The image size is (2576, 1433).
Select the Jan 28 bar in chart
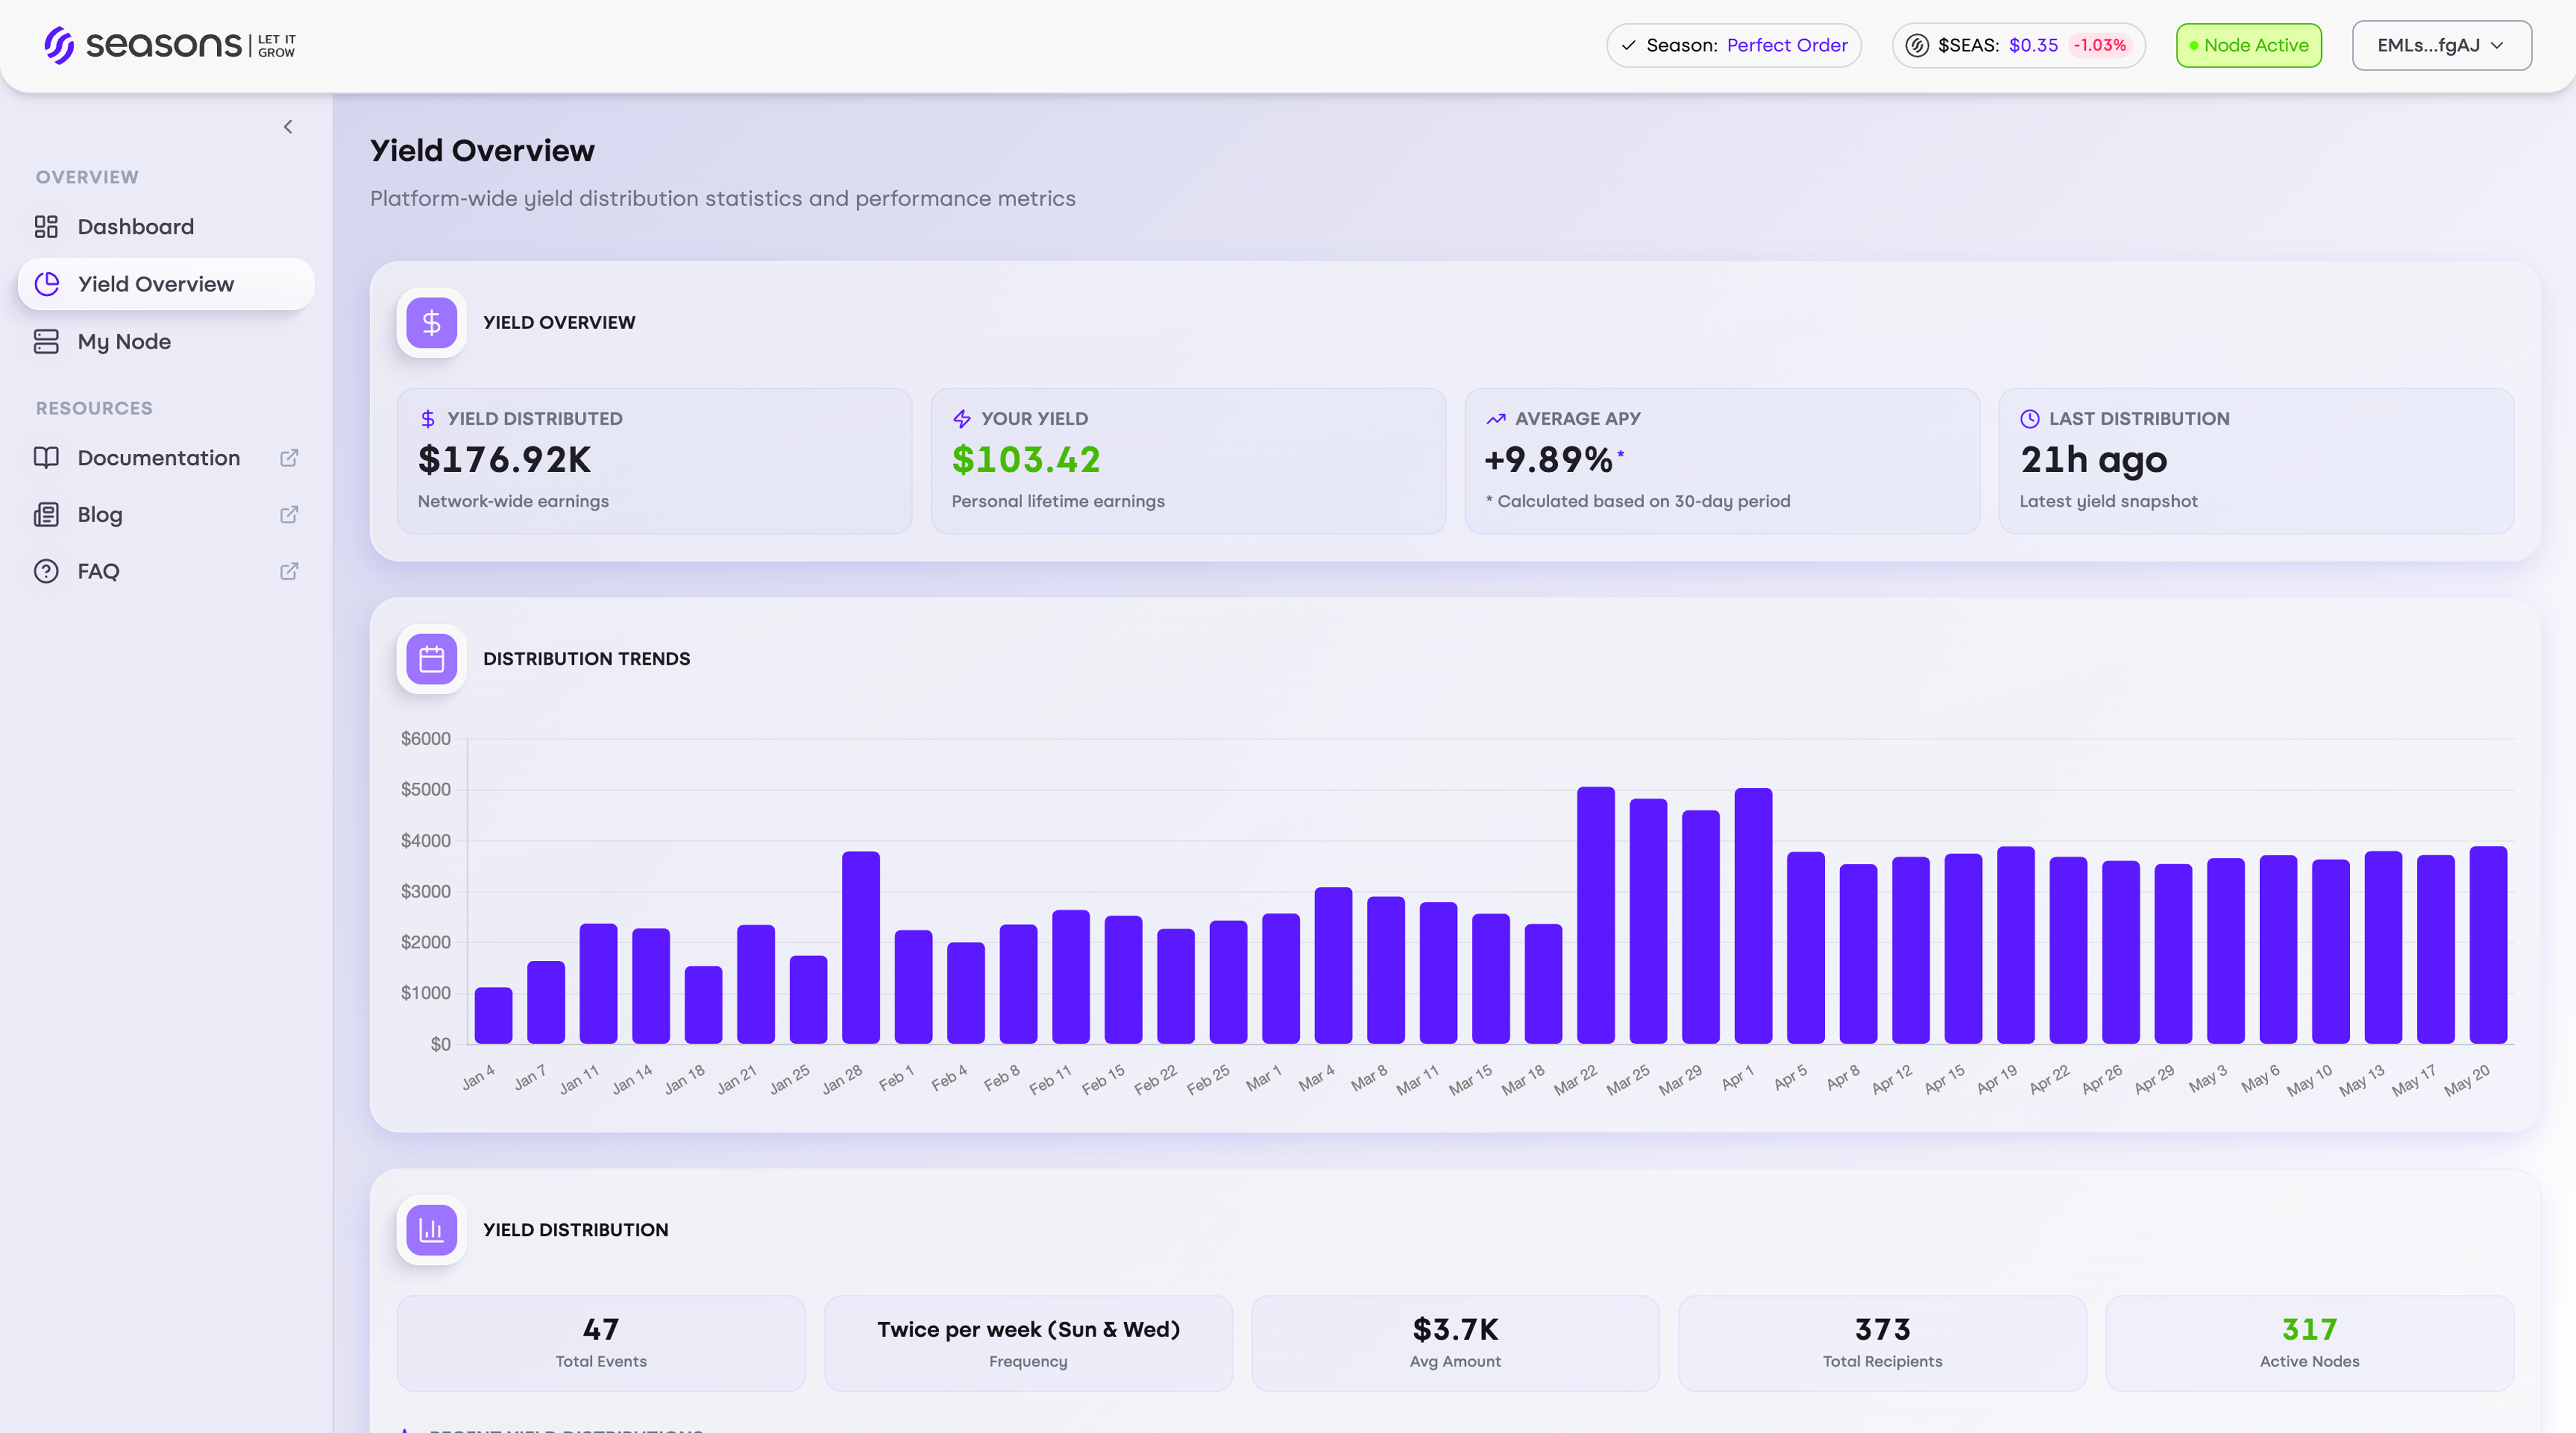(861, 948)
